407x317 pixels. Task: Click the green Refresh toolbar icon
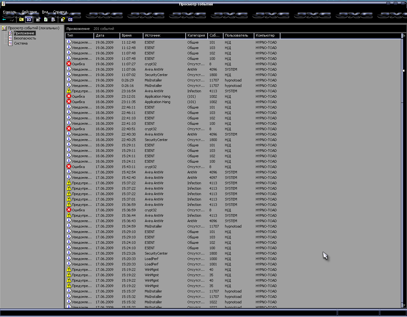[46, 19]
